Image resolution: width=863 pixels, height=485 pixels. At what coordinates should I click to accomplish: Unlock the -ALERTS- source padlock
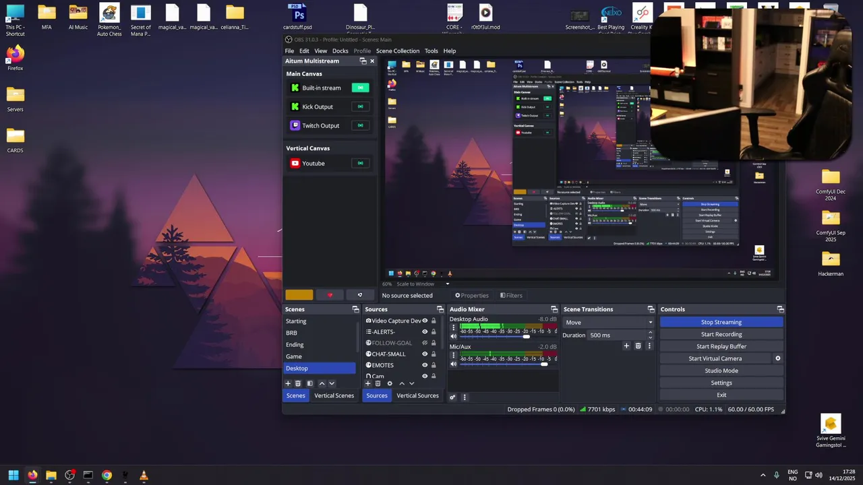434,331
